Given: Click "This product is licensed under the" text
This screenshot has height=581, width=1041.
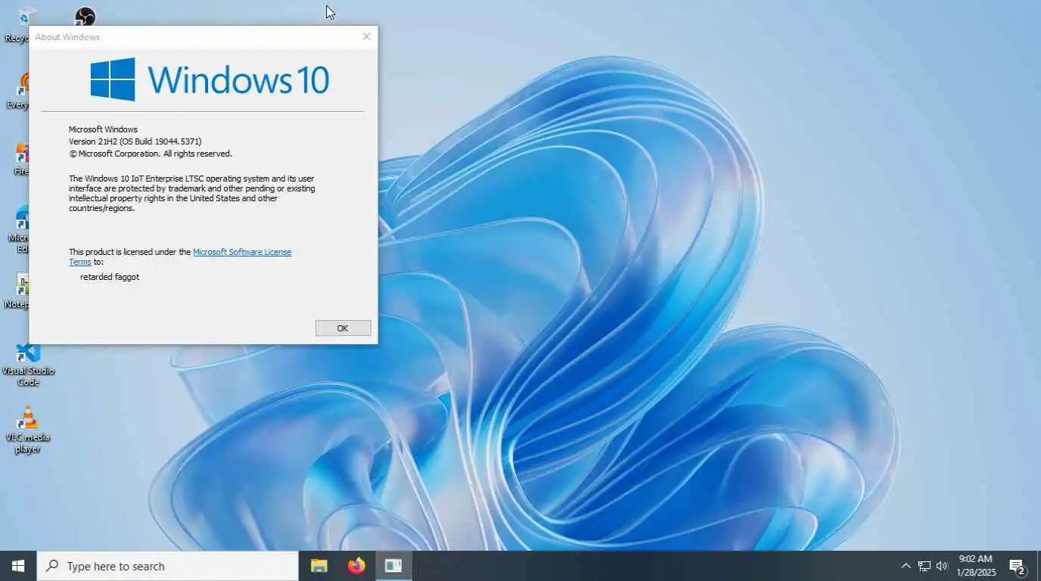Looking at the screenshot, I should click(x=130, y=252).
